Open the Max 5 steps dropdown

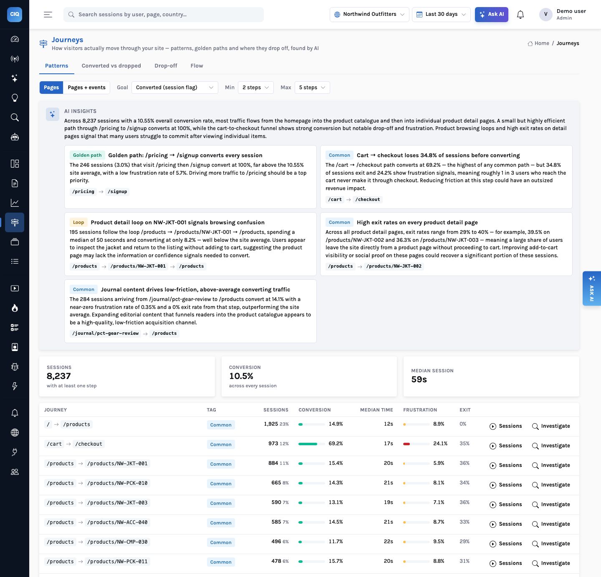coord(312,88)
